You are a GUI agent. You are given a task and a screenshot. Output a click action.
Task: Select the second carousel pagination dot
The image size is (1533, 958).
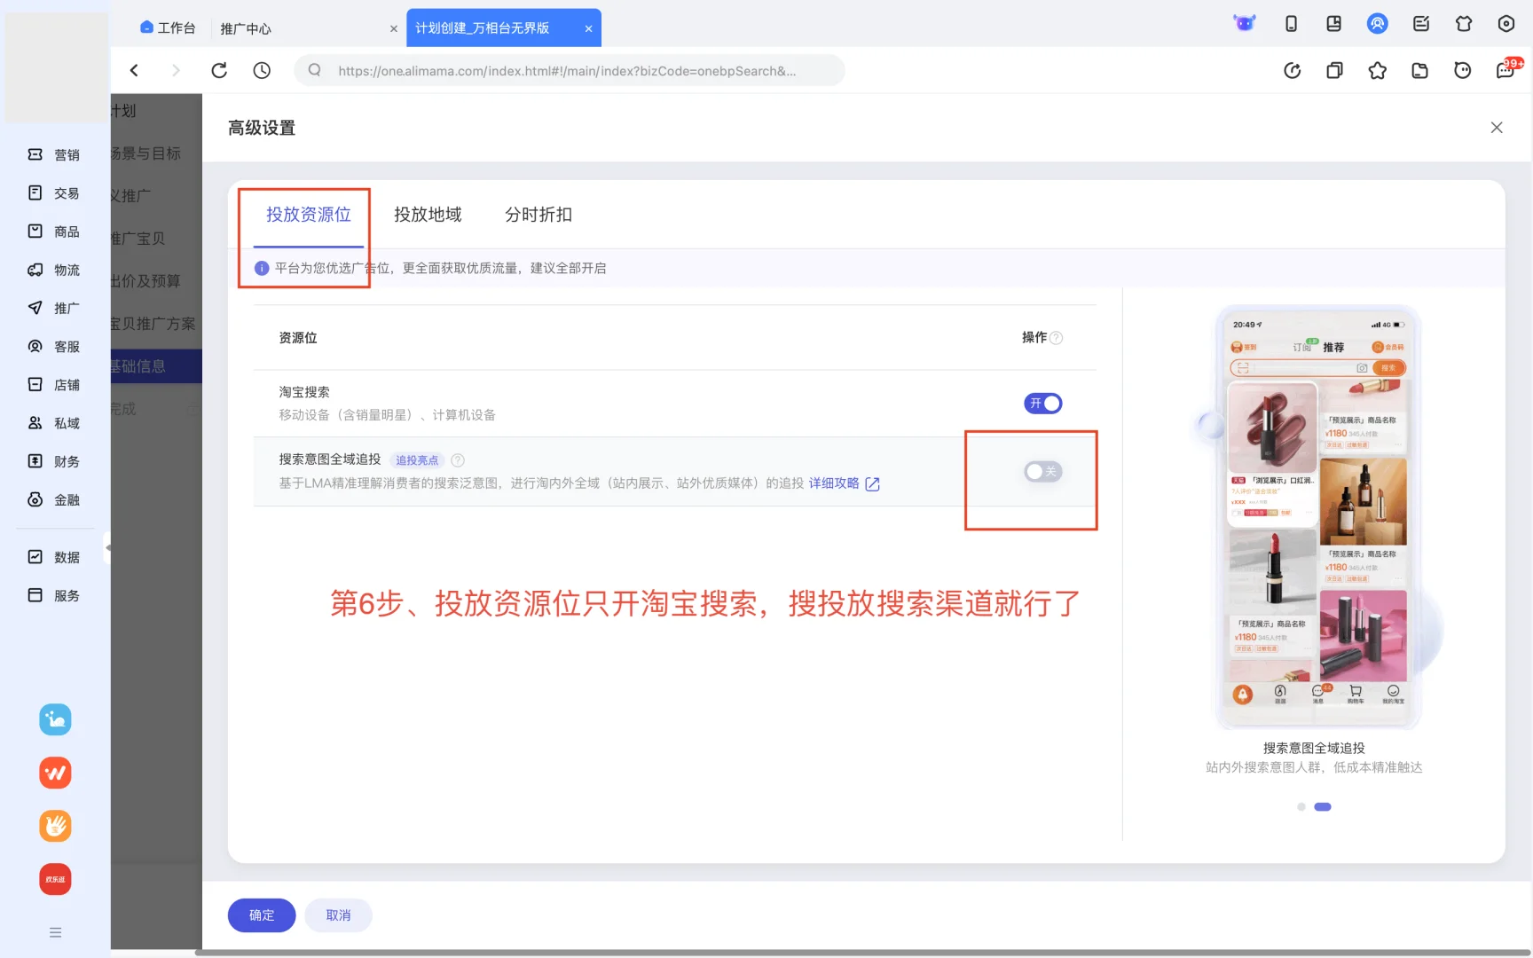tap(1322, 806)
